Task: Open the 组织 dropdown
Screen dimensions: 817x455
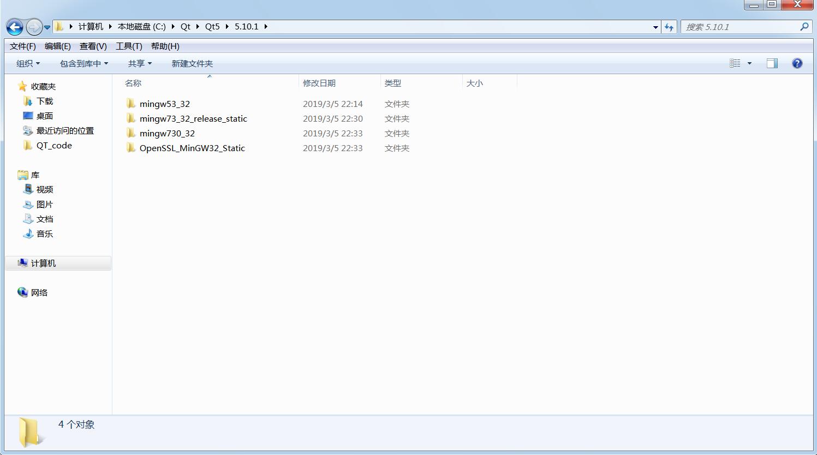Action: (28, 64)
